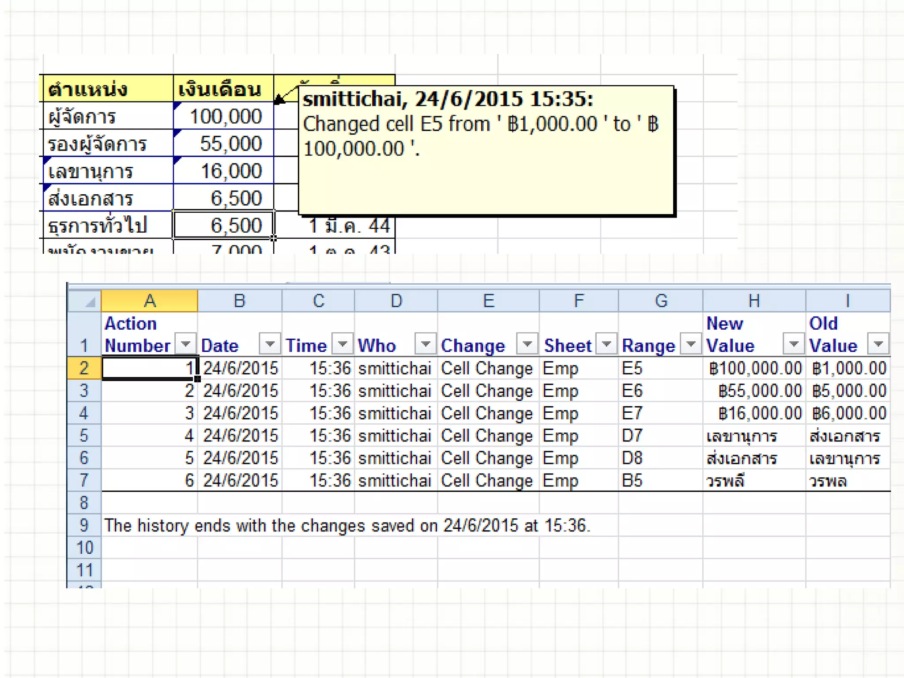This screenshot has width=904, height=678.
Task: Expand the New Value filter arrow
Action: click(x=793, y=344)
